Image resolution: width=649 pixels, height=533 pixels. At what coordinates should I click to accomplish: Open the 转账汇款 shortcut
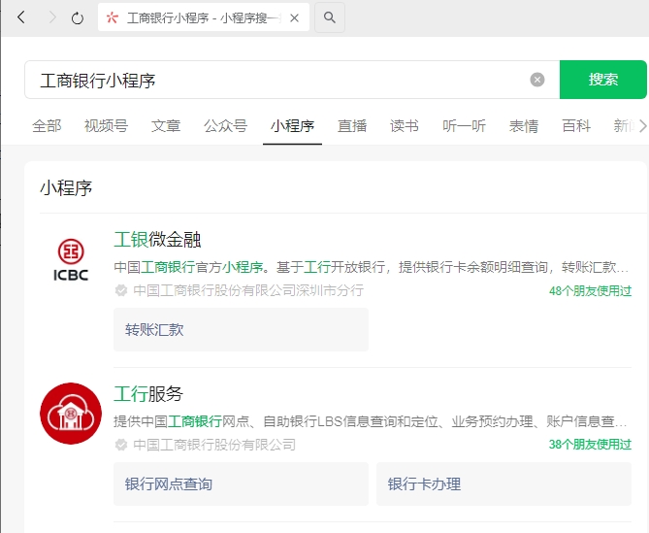(241, 330)
